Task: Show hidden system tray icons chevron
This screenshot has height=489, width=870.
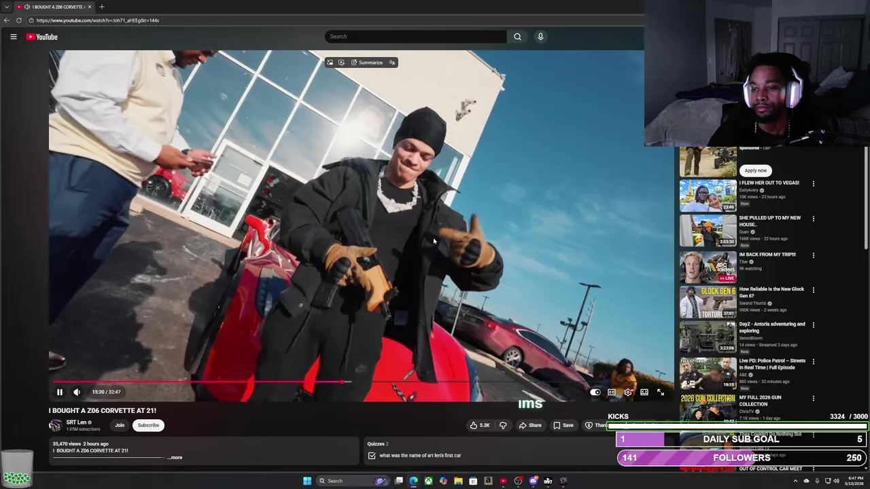Action: tap(795, 481)
